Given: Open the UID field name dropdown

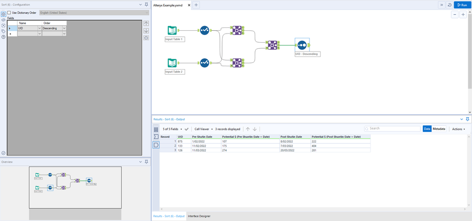Looking at the screenshot, I should click(39, 28).
